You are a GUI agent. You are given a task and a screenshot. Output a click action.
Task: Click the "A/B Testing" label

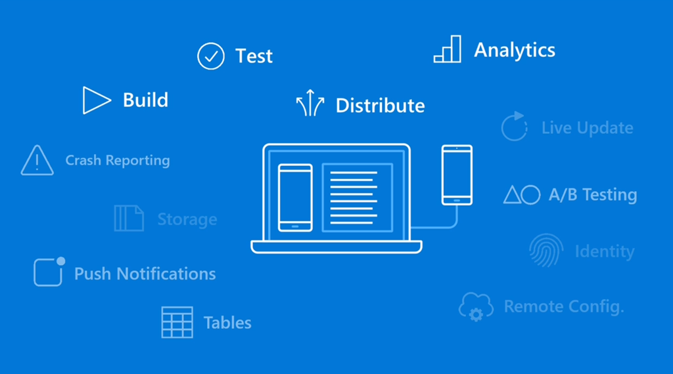(x=593, y=195)
